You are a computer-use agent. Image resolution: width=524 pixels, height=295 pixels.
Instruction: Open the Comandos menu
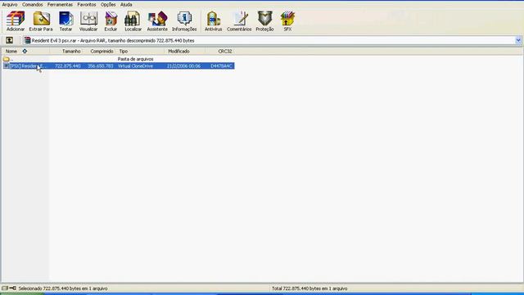pos(33,5)
